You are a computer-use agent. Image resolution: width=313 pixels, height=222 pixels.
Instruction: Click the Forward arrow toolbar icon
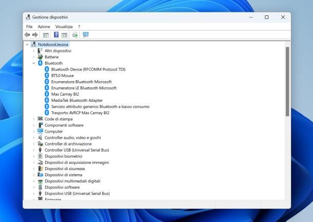coord(35,35)
